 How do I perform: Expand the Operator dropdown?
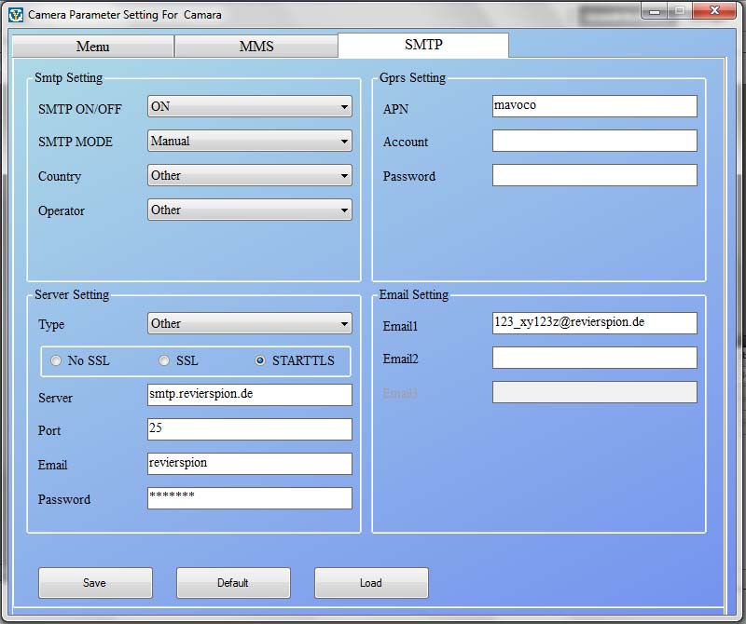pos(250,210)
